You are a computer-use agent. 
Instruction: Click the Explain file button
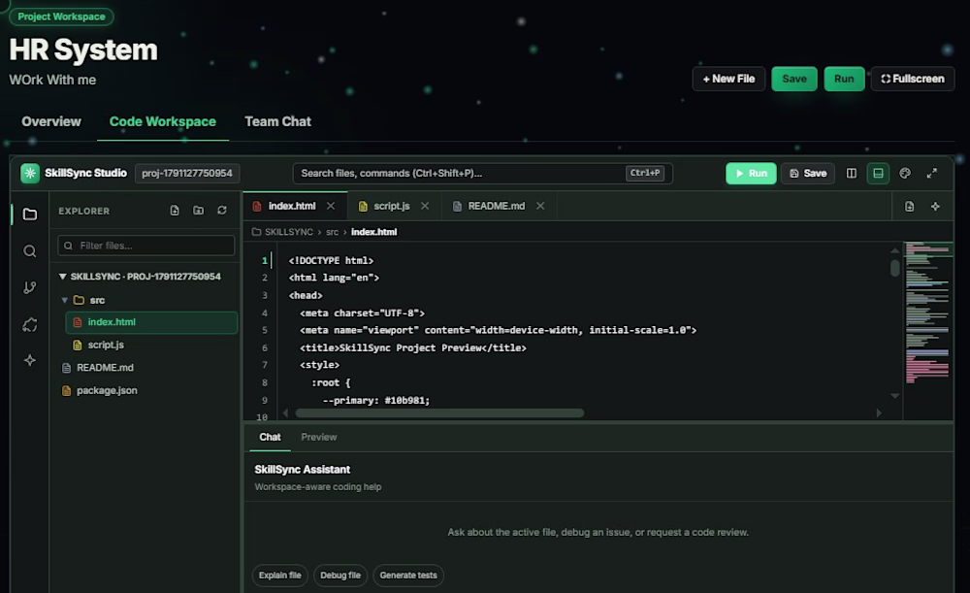click(279, 576)
